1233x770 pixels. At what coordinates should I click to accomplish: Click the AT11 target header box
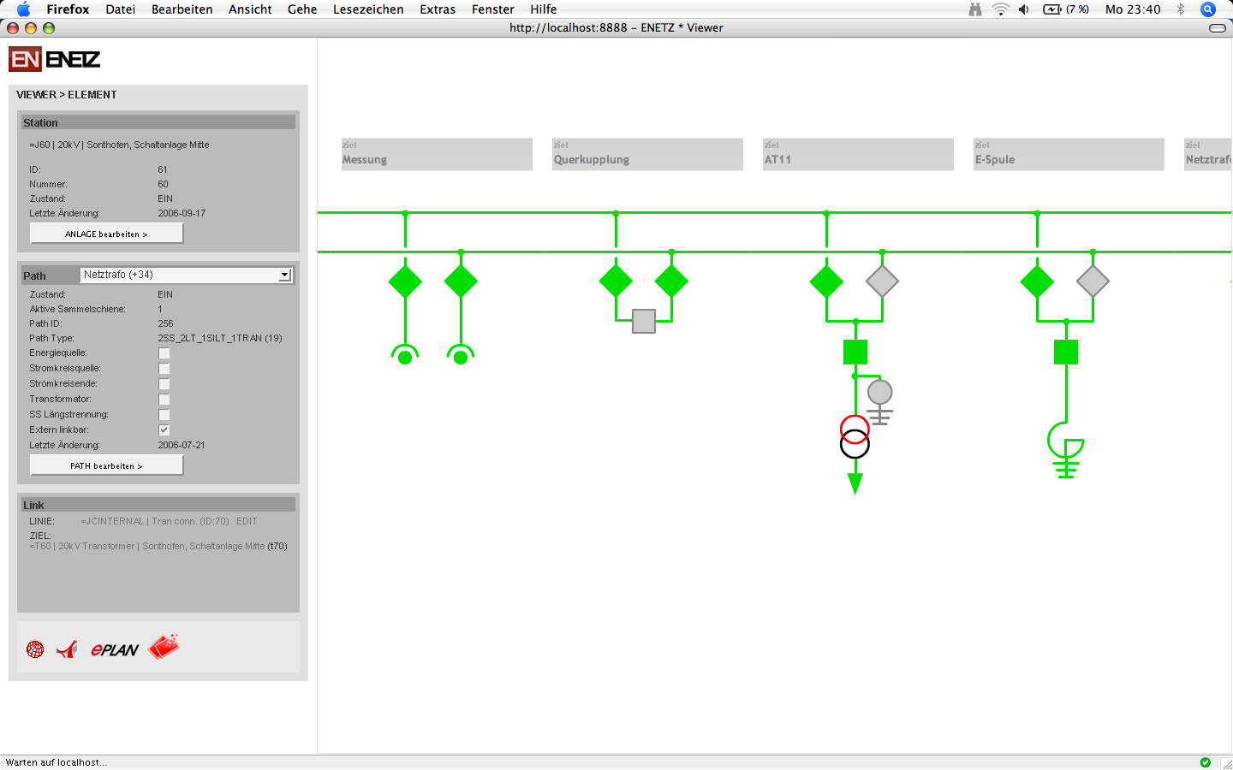tap(858, 154)
